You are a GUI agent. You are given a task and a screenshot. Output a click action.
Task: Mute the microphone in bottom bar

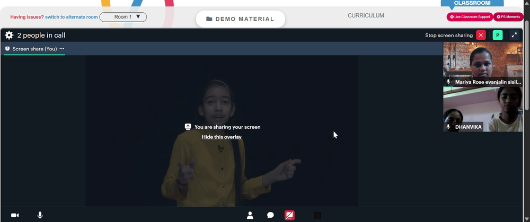tap(40, 215)
